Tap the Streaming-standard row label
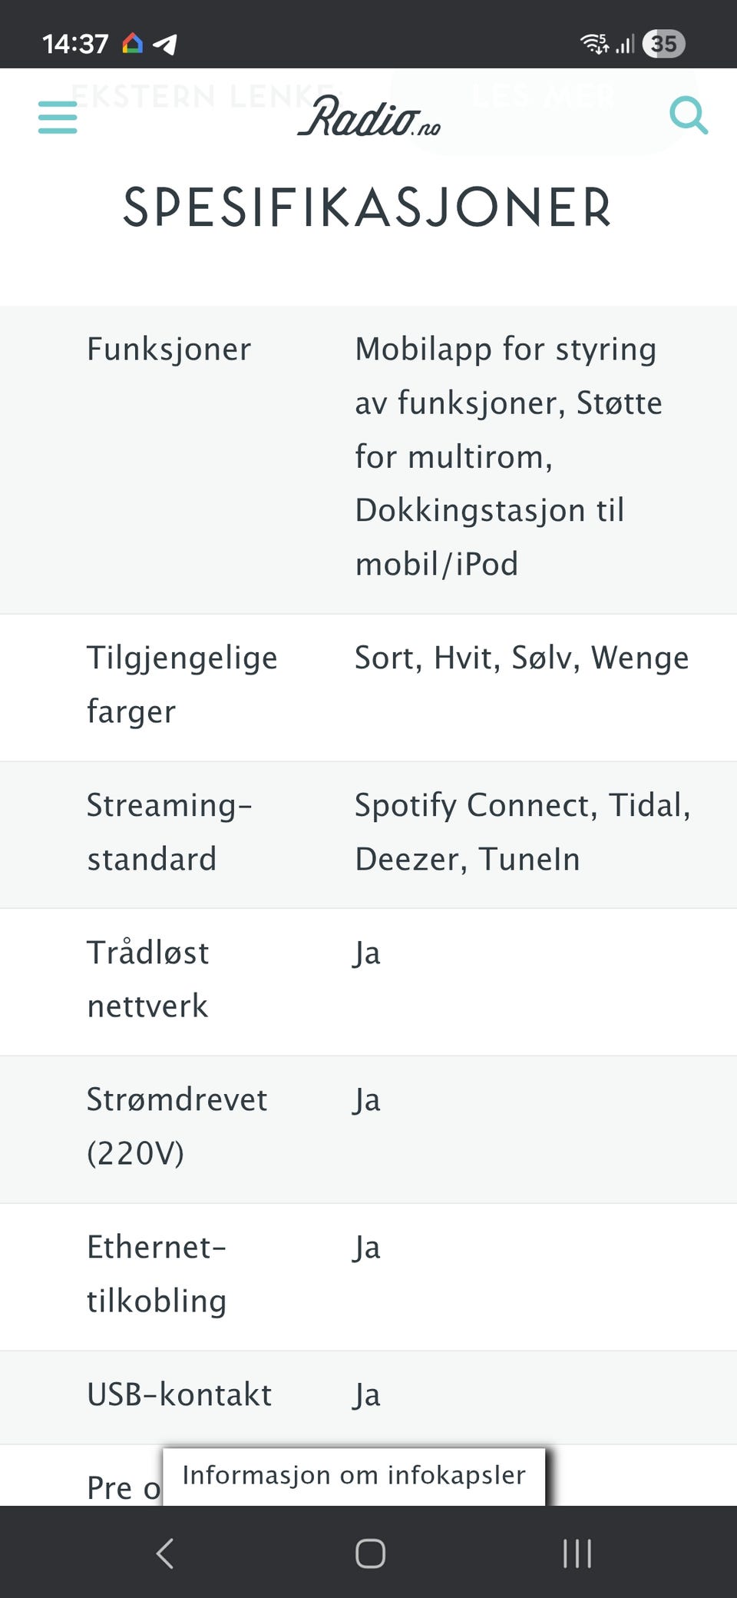737x1598 pixels. click(x=169, y=832)
